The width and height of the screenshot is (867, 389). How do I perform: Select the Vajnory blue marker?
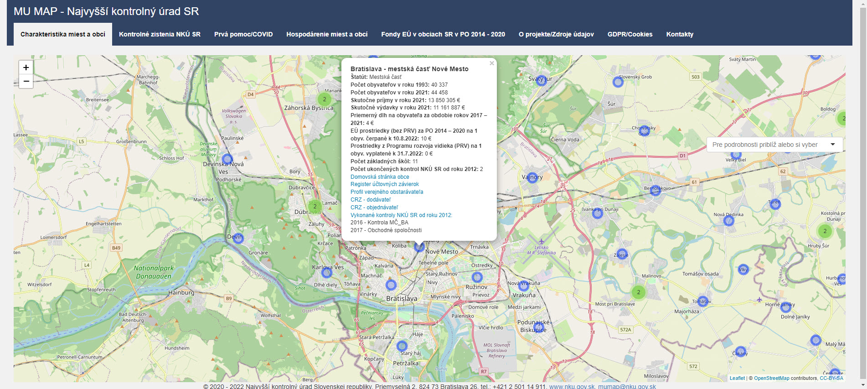[x=532, y=178]
